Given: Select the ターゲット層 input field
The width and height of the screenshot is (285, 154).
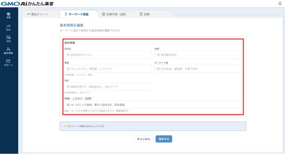Looking at the screenshot, I should pos(198,69).
